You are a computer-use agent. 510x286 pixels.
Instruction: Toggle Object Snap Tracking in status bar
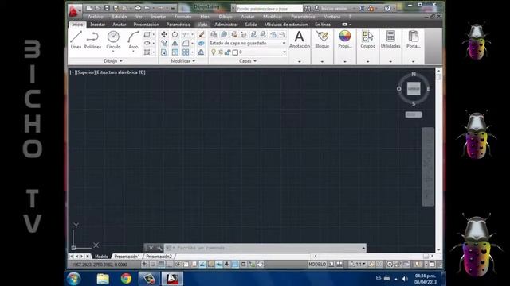click(x=202, y=265)
